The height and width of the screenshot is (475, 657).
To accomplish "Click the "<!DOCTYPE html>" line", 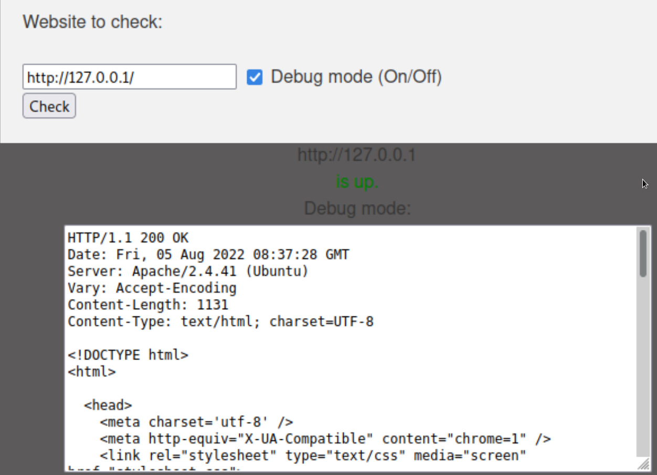I will 128,355.
